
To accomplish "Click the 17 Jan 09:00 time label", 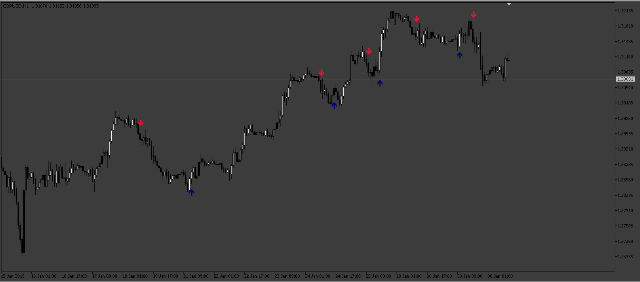I will (105, 276).
